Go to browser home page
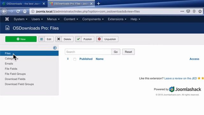 [x=25, y=11]
